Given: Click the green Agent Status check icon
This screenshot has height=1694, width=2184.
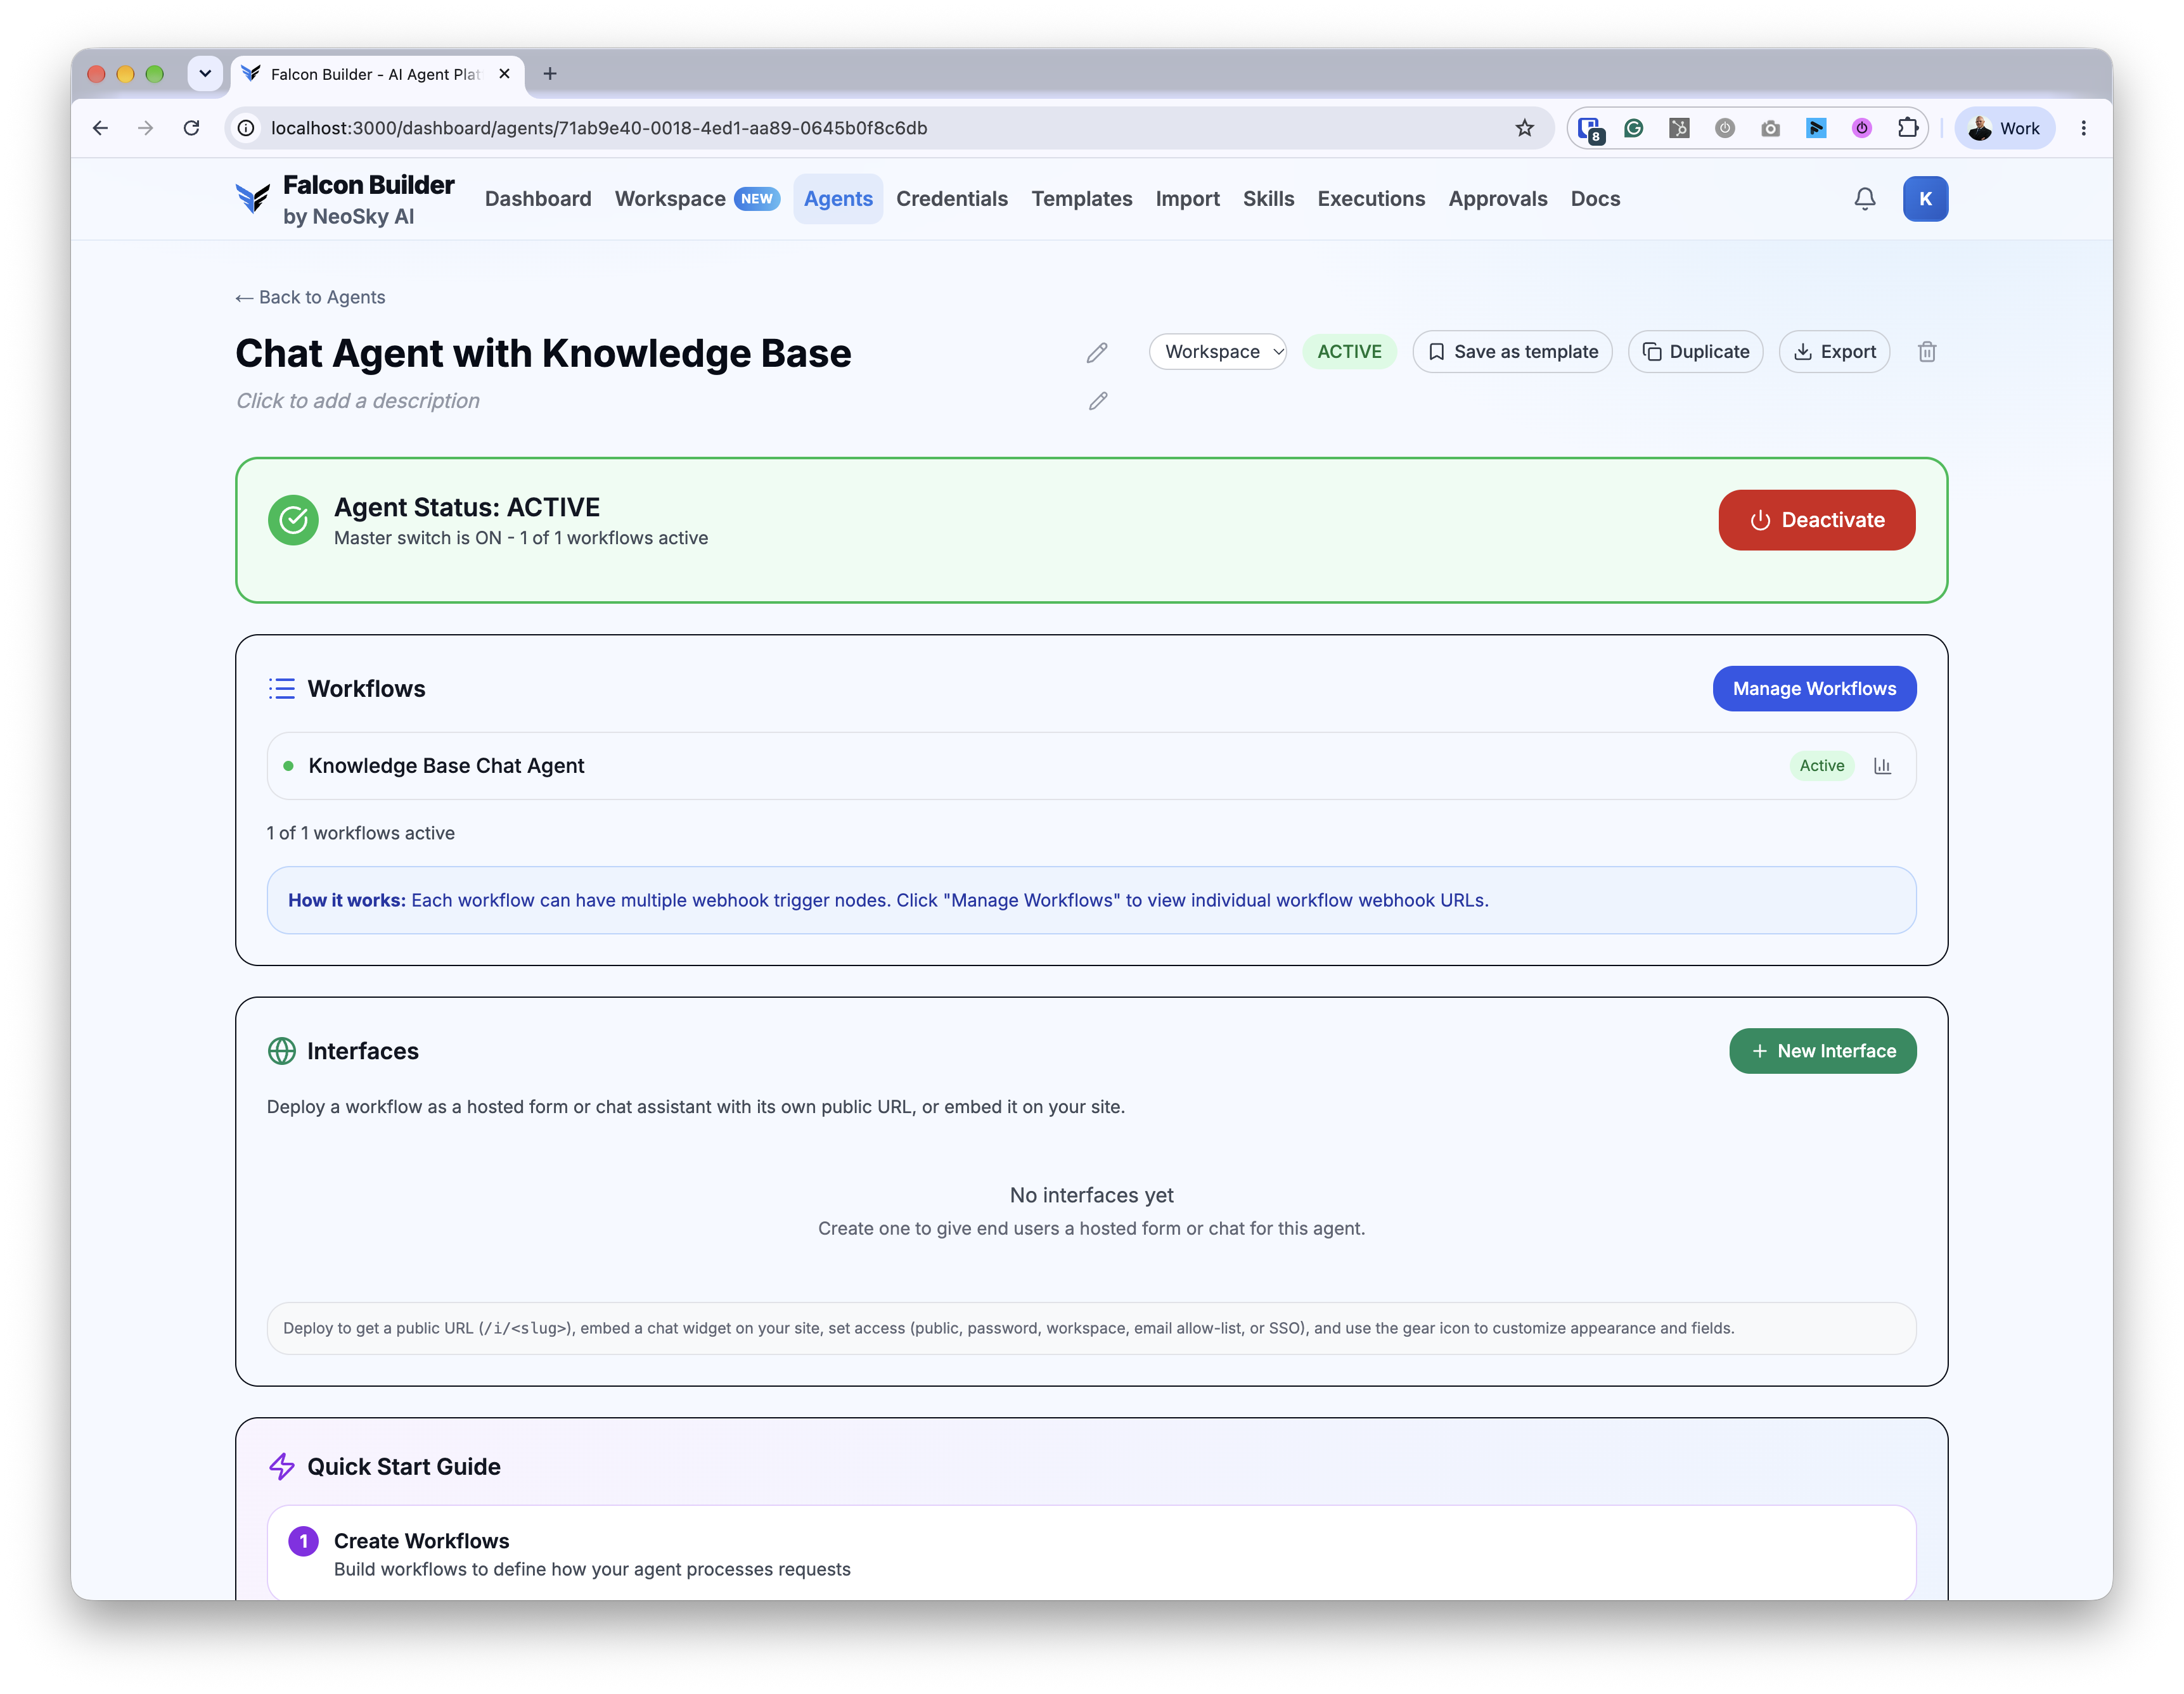Looking at the screenshot, I should click(293, 519).
